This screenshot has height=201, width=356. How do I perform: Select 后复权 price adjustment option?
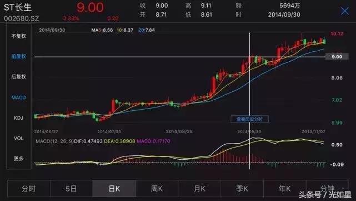[19, 76]
